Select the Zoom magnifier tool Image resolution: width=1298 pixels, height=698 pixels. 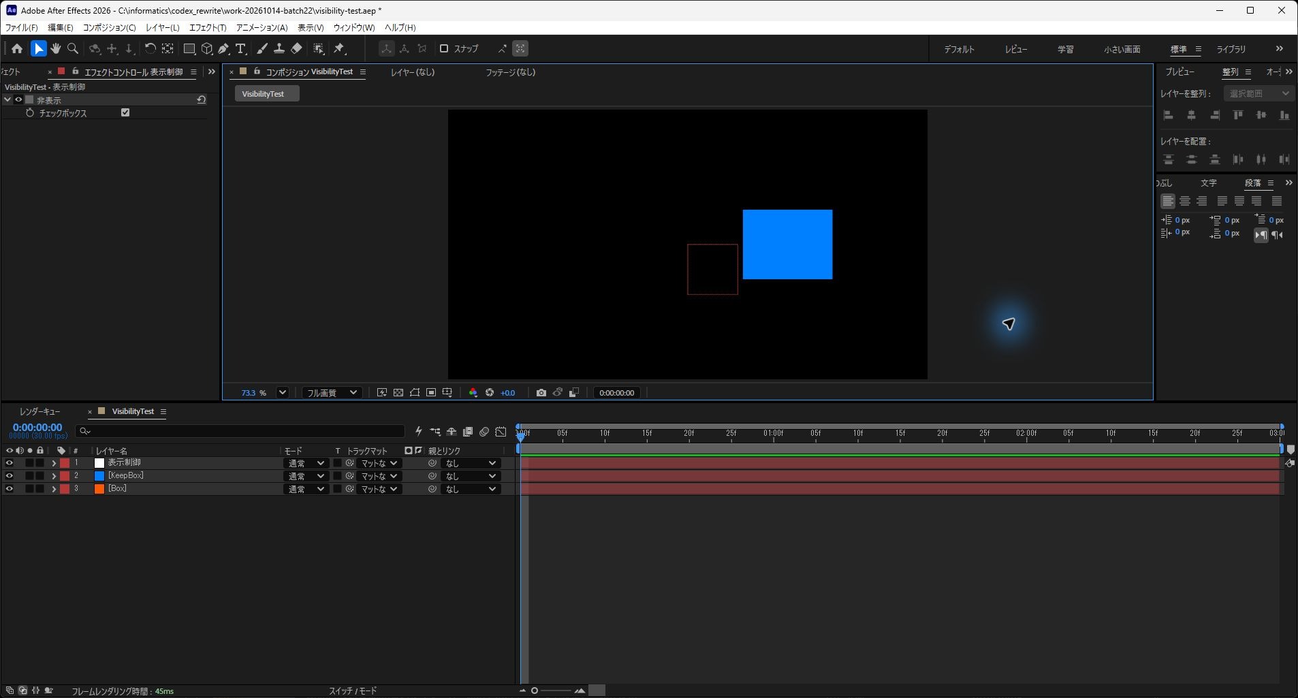pyautogui.click(x=73, y=48)
